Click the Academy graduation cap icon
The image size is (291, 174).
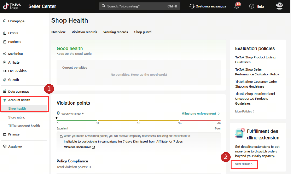(x=5, y=147)
